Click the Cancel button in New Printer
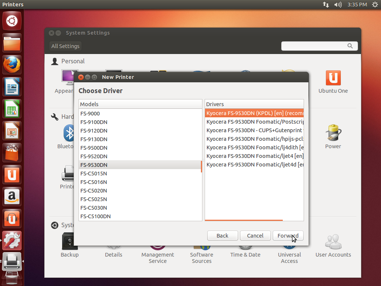The height and width of the screenshot is (286, 381). tap(255, 236)
